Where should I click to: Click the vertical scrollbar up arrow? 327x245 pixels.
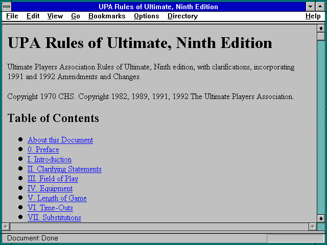[321, 29]
